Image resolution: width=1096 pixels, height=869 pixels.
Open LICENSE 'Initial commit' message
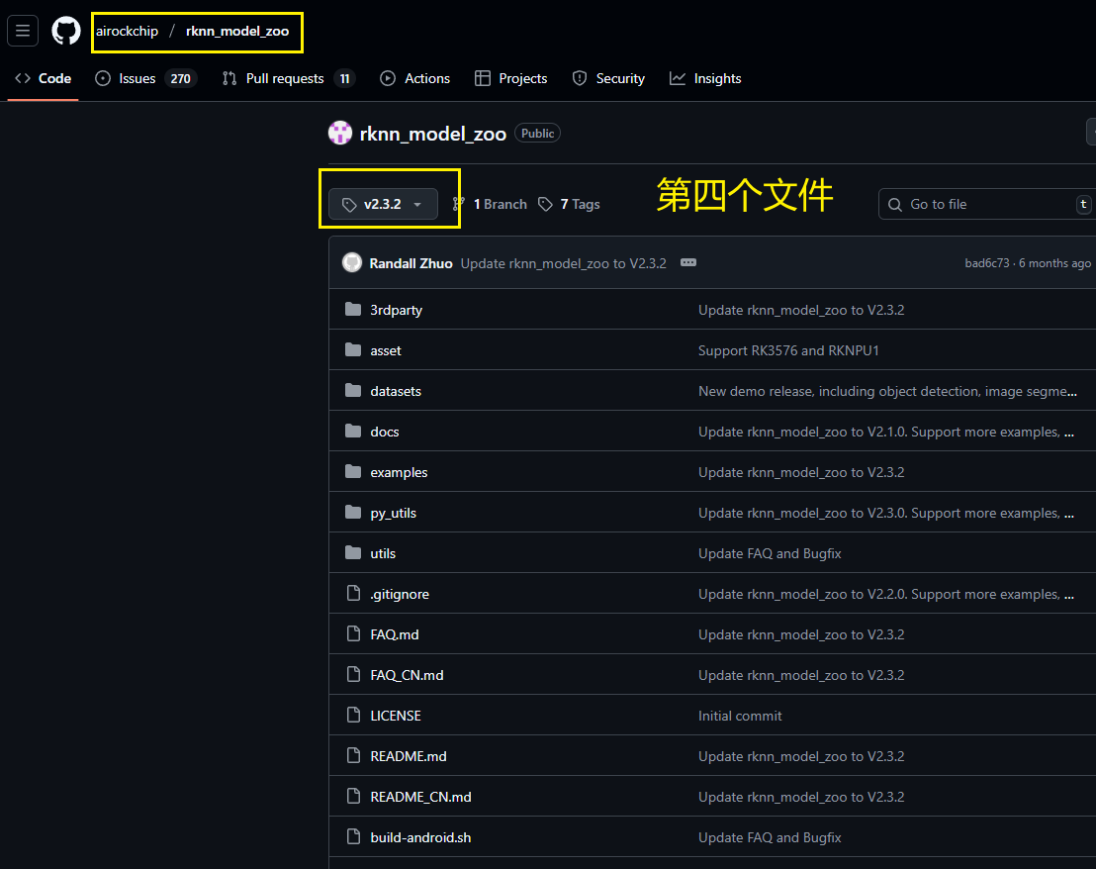point(740,716)
